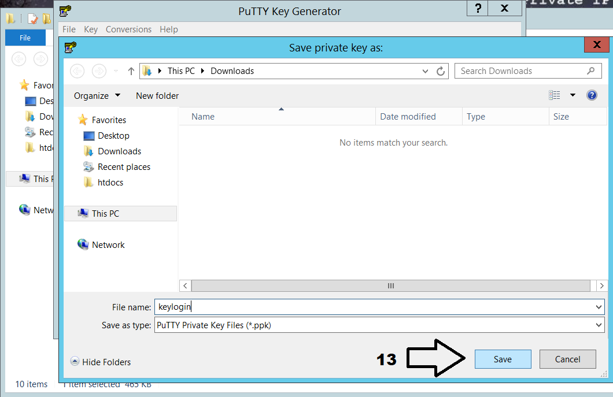Screen dimensions: 613x397
Task: Click the change view layout icon
Action: pyautogui.click(x=555, y=95)
